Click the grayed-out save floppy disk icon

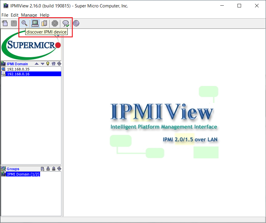[x=14, y=23]
